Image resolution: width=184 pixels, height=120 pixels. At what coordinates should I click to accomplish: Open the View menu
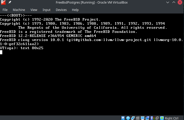(34, 10)
